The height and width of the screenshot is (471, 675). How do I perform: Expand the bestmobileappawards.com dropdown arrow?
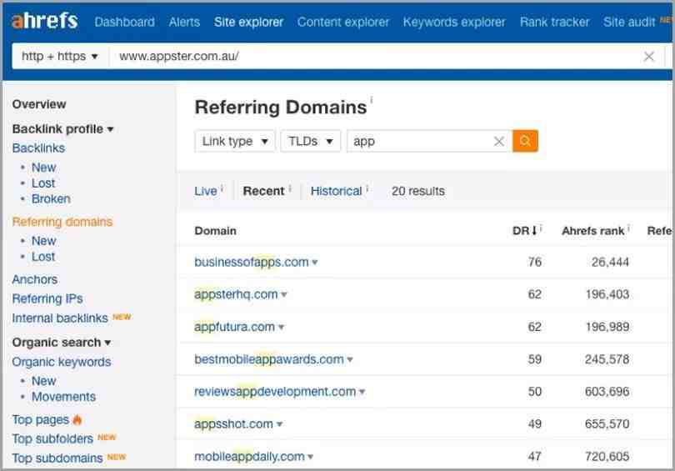coord(349,359)
